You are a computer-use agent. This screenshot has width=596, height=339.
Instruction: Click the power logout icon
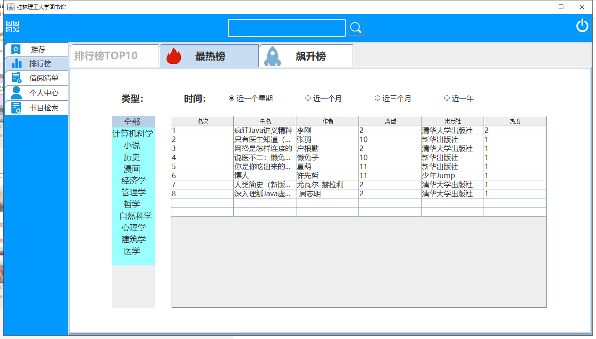click(x=582, y=26)
